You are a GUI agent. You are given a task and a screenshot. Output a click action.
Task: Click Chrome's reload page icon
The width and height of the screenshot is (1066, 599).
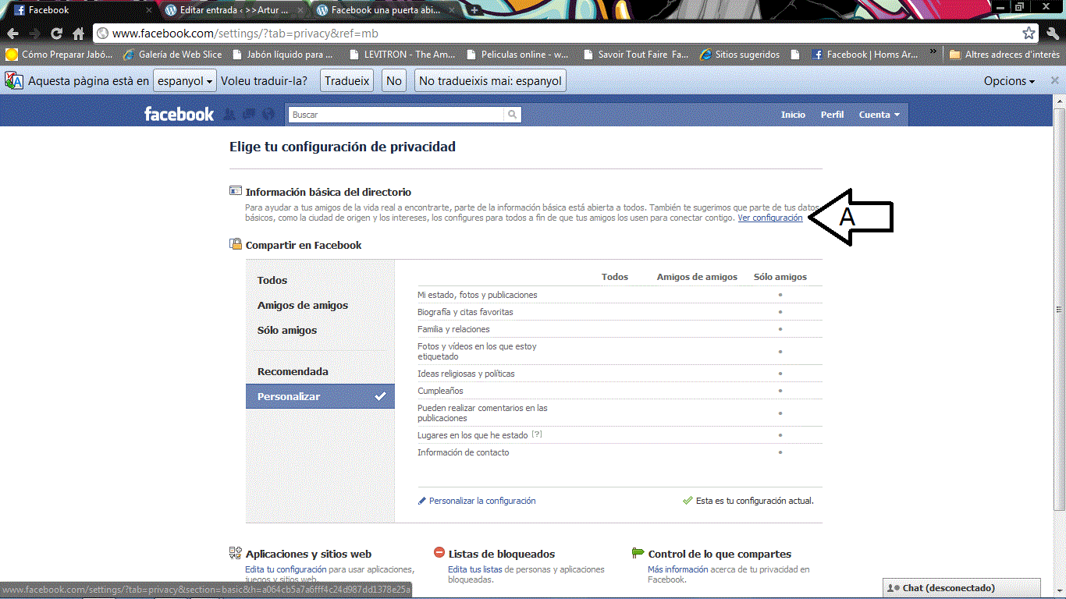pyautogui.click(x=56, y=34)
